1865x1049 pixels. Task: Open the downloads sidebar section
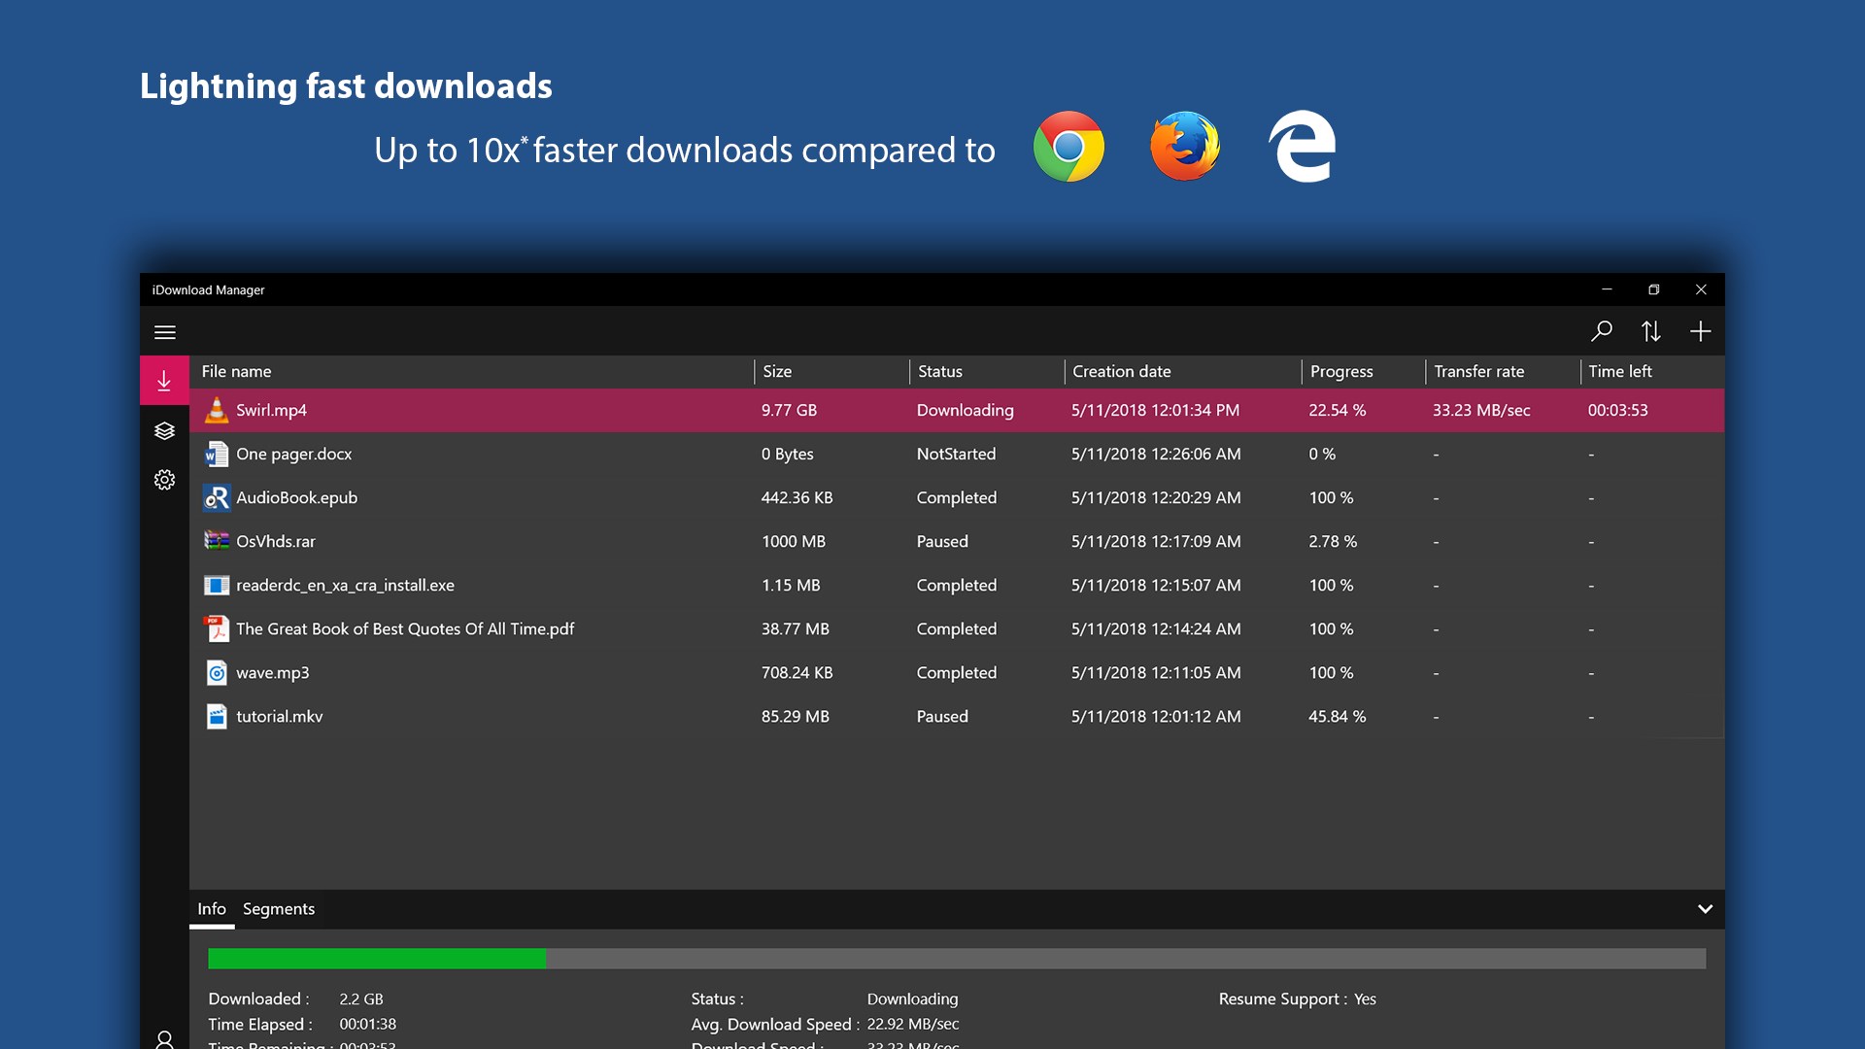coord(164,381)
